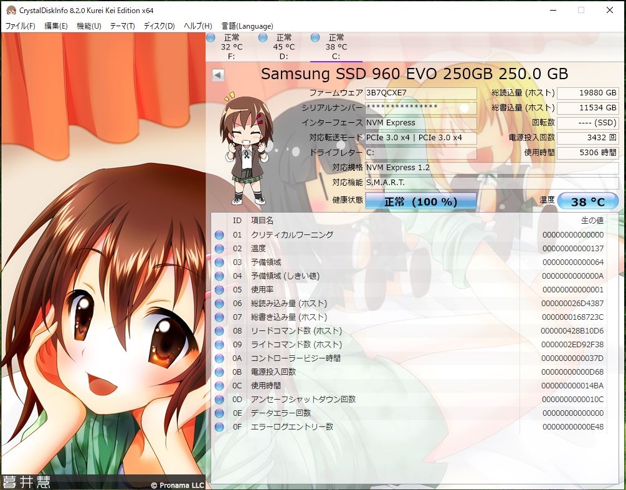Click status orb for 08 リードコマンド数
The image size is (626, 490).
click(x=219, y=331)
